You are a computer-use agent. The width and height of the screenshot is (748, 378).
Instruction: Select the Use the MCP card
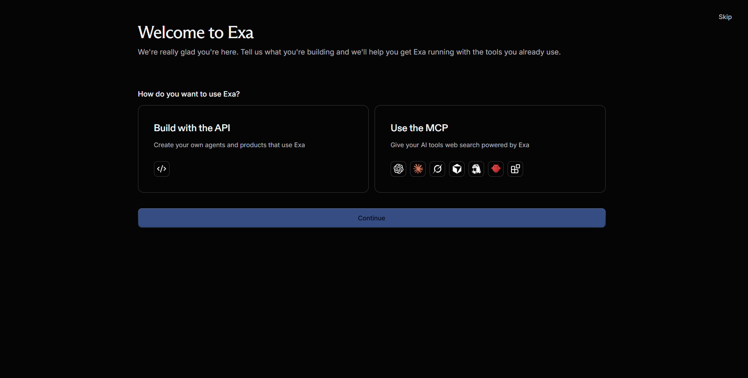(490, 149)
